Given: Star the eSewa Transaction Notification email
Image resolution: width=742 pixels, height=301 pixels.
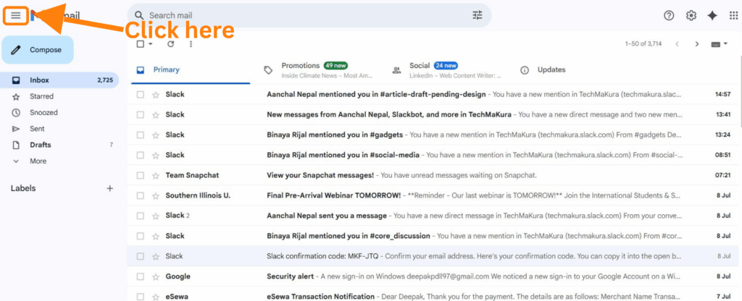Looking at the screenshot, I should coord(155,297).
